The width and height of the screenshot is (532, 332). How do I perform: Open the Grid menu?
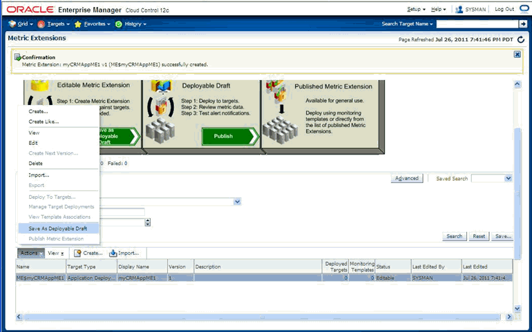[x=26, y=24]
